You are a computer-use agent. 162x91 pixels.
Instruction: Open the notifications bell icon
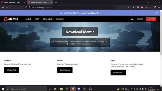132,19
